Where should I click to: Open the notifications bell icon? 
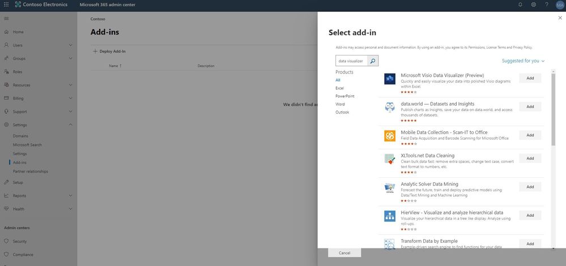pyautogui.click(x=520, y=5)
